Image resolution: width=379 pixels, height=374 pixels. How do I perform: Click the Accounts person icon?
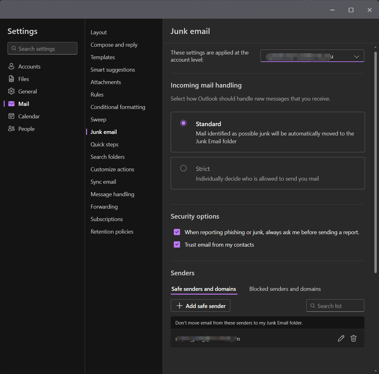click(12, 66)
